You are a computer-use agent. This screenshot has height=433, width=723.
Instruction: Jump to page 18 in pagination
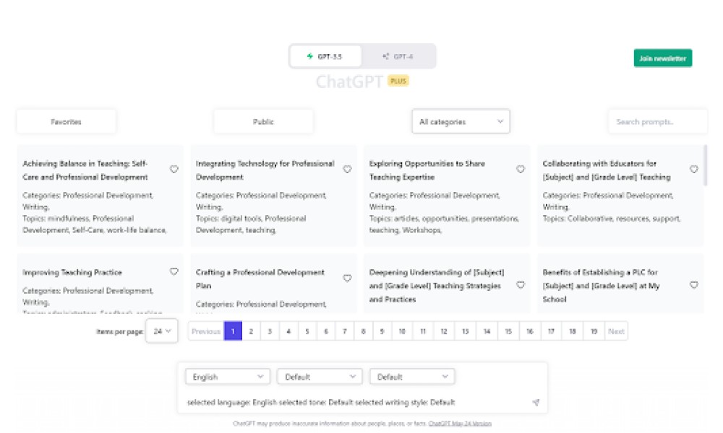(572, 331)
